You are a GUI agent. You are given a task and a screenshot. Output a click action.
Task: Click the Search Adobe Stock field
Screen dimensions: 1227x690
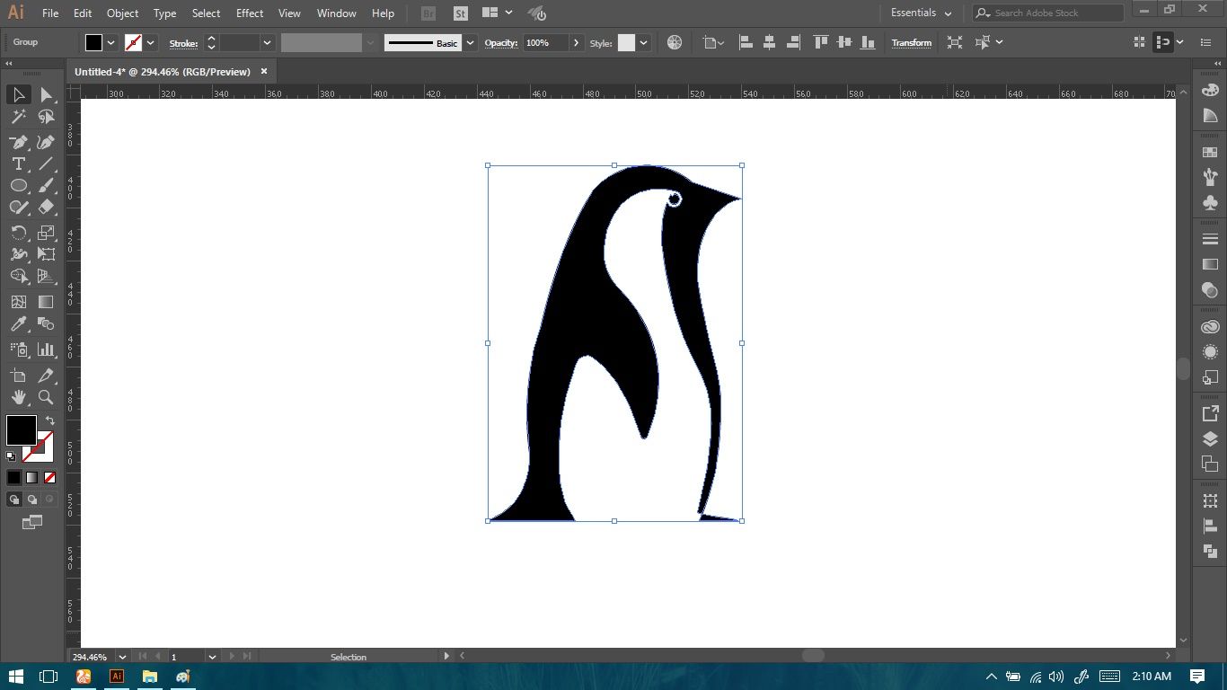click(1048, 13)
